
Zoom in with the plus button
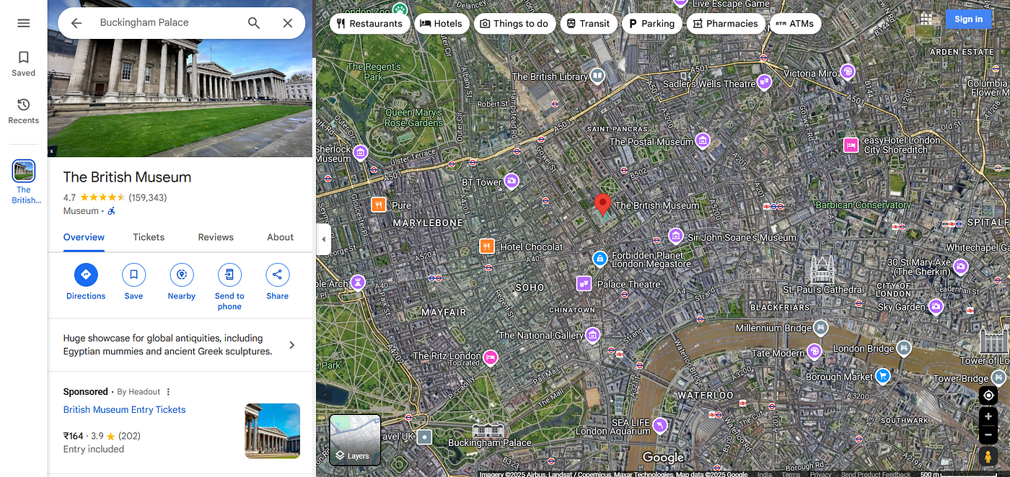coord(988,416)
